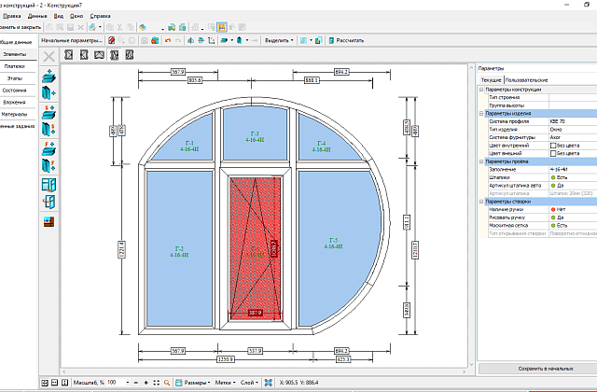Click the door insertion tool icon
597x392 pixels.
(49, 202)
